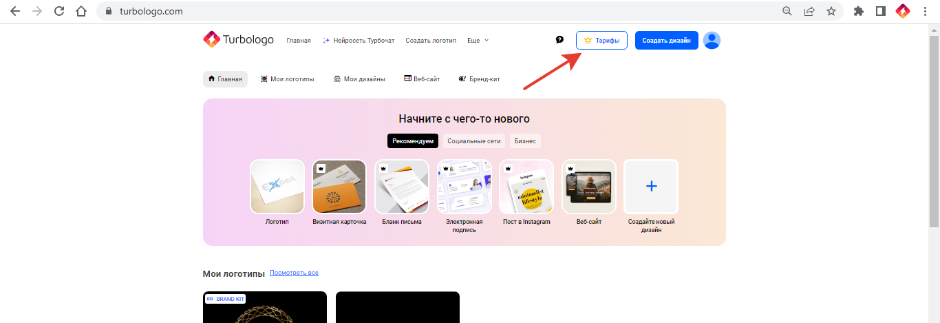The width and height of the screenshot is (940, 323).
Task: Bookmark this page with the star icon
Action: 831,11
